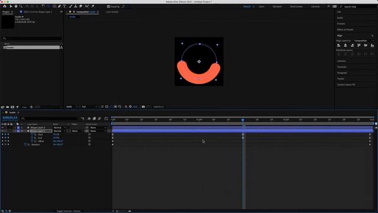Open Parent dropdown for Shape Layer 1
Viewport: 378px width, 213px height.
98,131
